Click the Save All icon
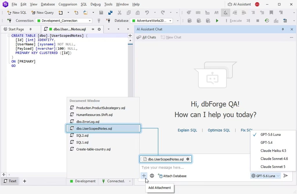This screenshot has width=297, height=194. (x=110, y=12)
